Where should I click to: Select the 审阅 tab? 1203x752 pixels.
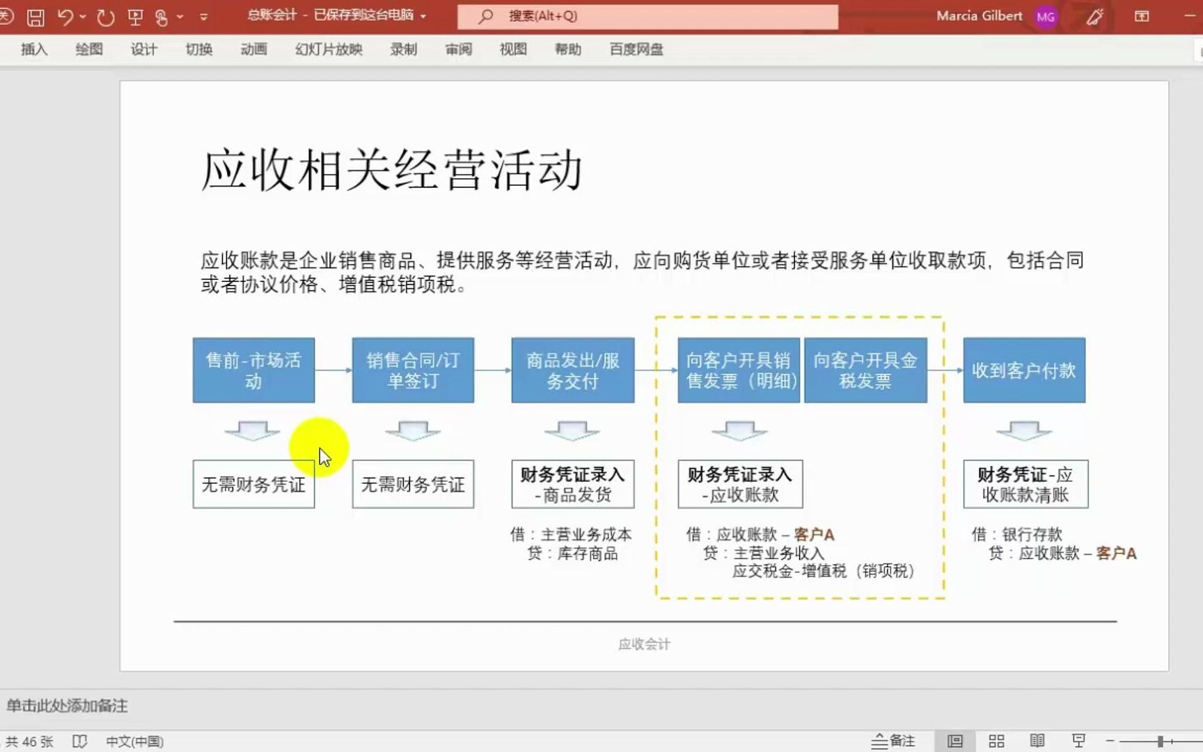tap(459, 49)
